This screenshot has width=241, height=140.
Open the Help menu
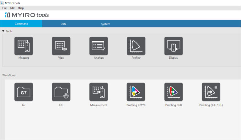coord(21,8)
